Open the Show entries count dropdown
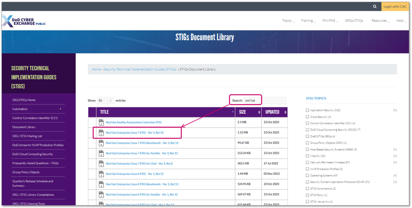Screen dimensions: 412x208 click(x=105, y=101)
